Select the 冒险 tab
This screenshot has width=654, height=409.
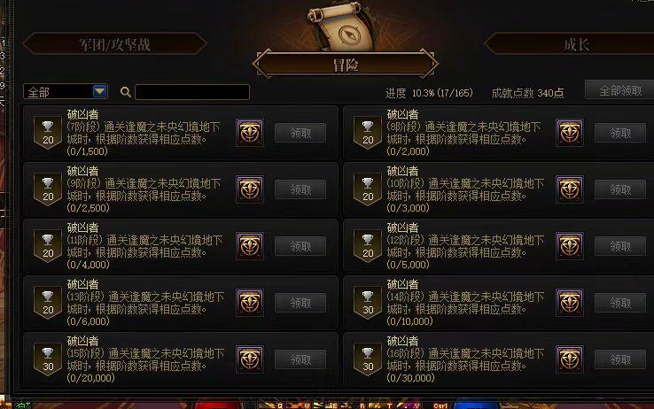click(x=346, y=65)
